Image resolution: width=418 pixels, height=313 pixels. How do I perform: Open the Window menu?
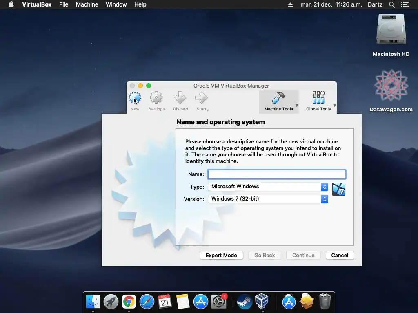point(116,4)
